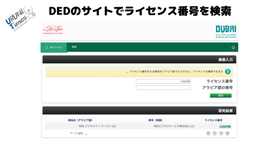Switch language via the 英語 menu item
The height and width of the screenshot is (144, 276).
pyautogui.click(x=74, y=47)
